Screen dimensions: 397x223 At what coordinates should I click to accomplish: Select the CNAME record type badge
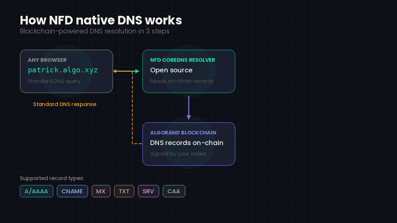(72, 191)
